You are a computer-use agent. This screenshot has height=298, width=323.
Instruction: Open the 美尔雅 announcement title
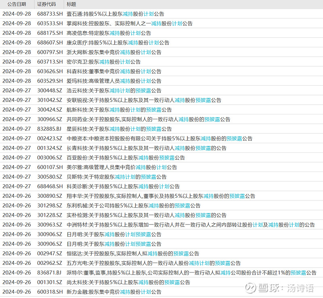(x=122, y=167)
